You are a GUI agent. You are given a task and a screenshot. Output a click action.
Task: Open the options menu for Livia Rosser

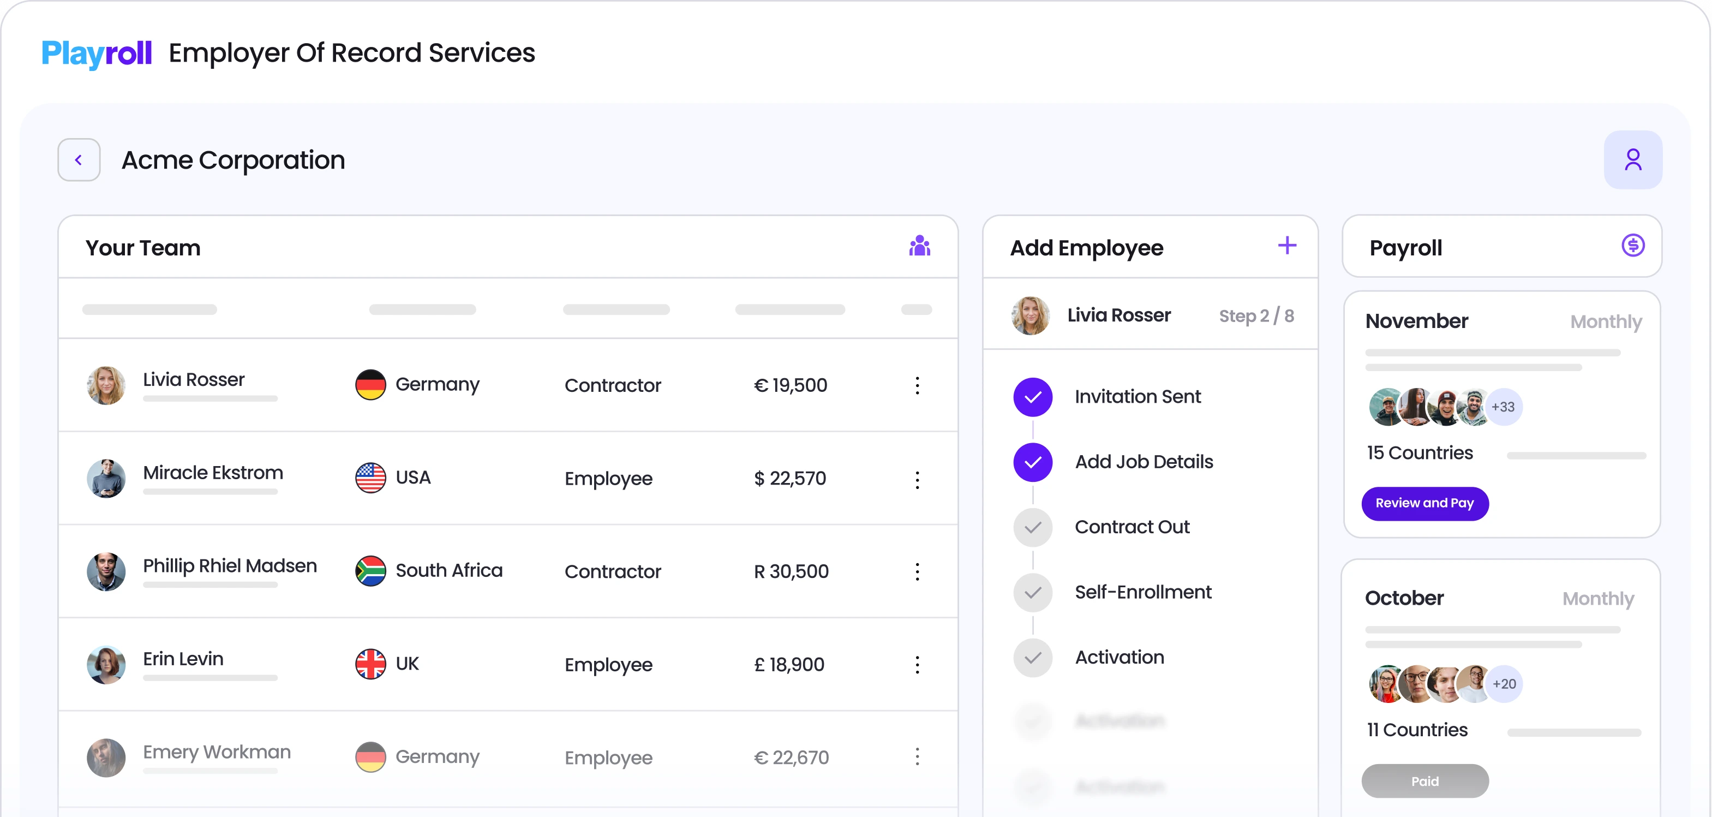click(918, 385)
